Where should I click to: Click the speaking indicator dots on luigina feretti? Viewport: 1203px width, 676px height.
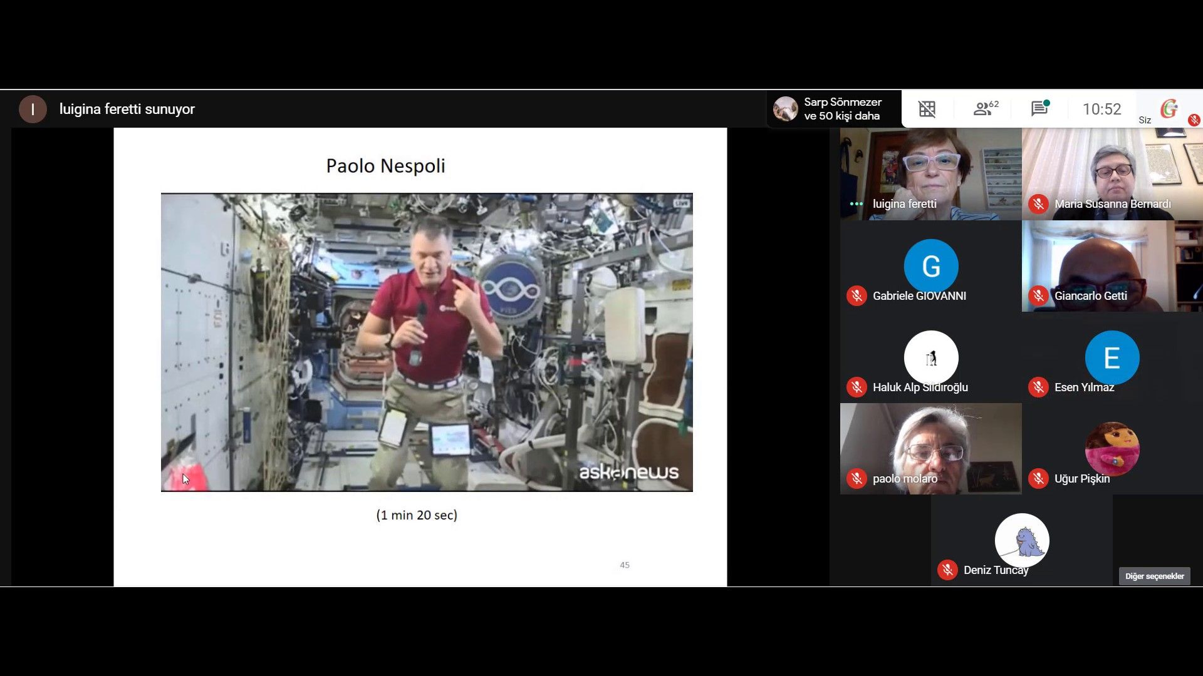856,204
